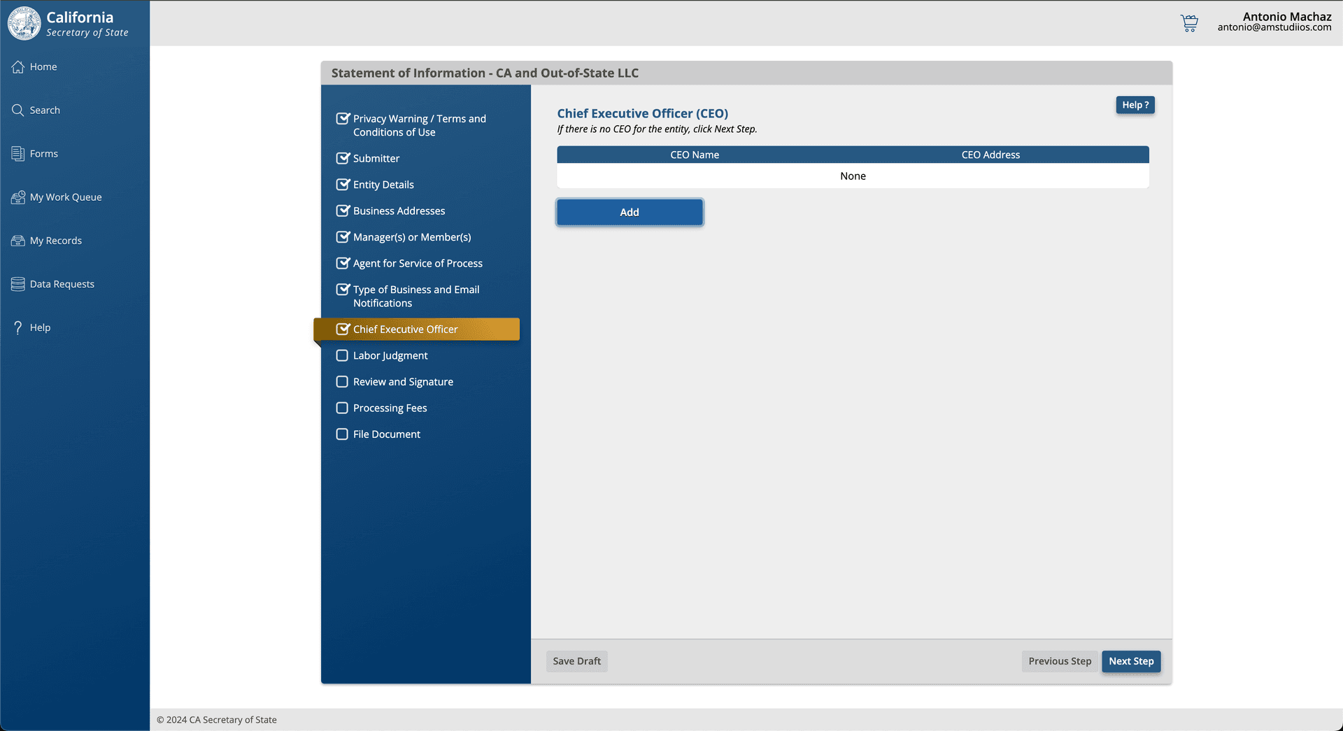Open the shopping cart icon
This screenshot has height=731, width=1343.
[1189, 23]
